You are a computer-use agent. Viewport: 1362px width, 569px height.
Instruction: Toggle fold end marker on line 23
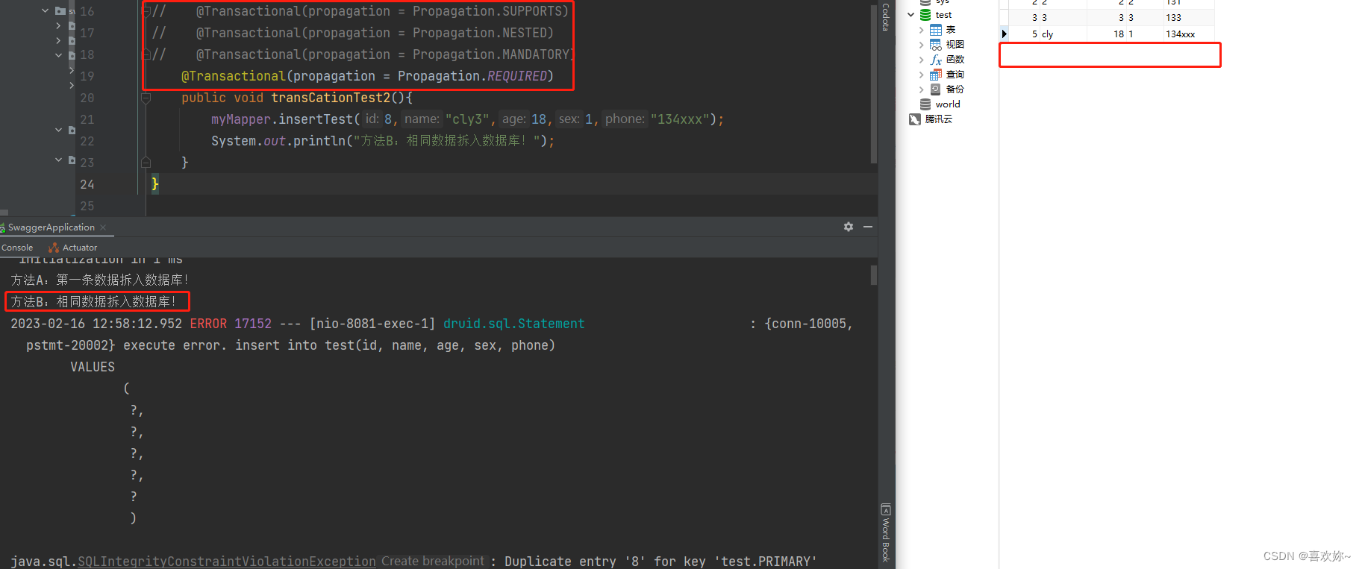pyautogui.click(x=146, y=163)
